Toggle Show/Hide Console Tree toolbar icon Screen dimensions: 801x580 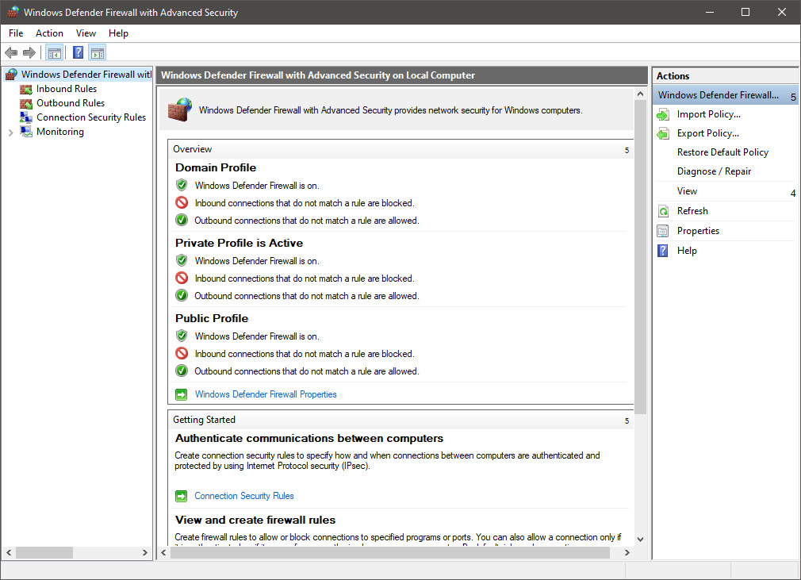coord(54,52)
